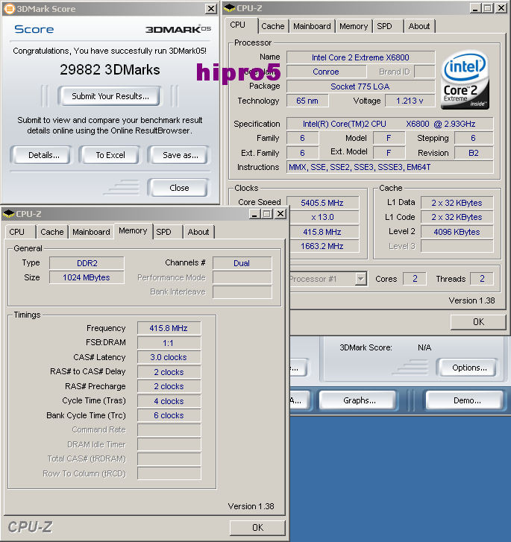Open Memory tab in back CPU-Z window
511x542 pixels.
pos(354,26)
